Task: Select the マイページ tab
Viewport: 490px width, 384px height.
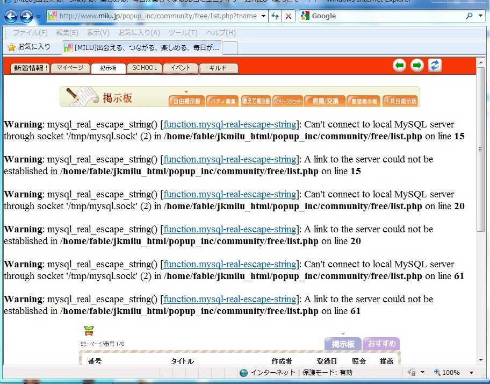Action: [x=70, y=68]
